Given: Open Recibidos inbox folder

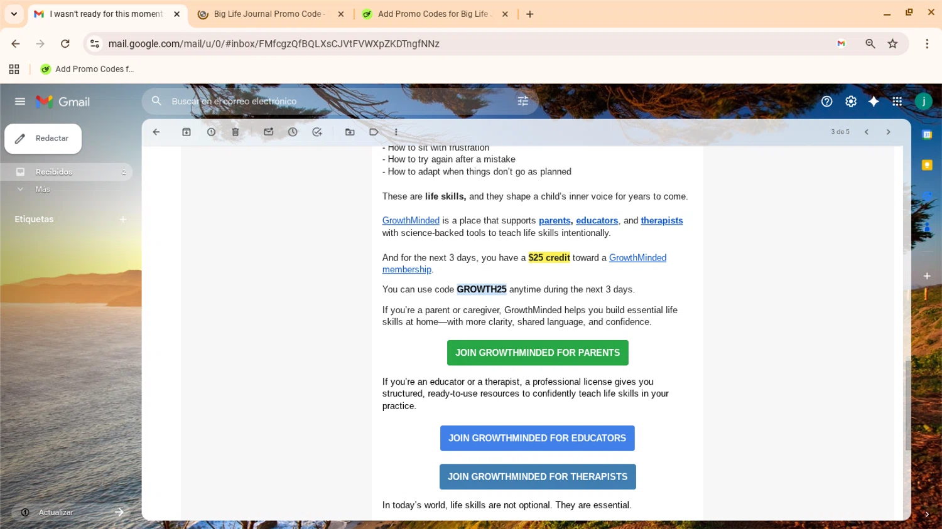Looking at the screenshot, I should click(66, 172).
